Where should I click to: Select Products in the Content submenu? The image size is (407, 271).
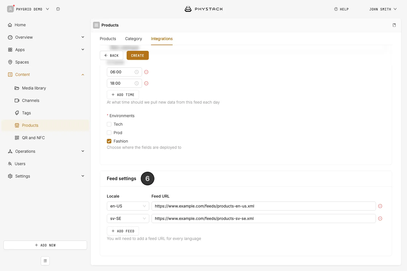tap(45, 125)
